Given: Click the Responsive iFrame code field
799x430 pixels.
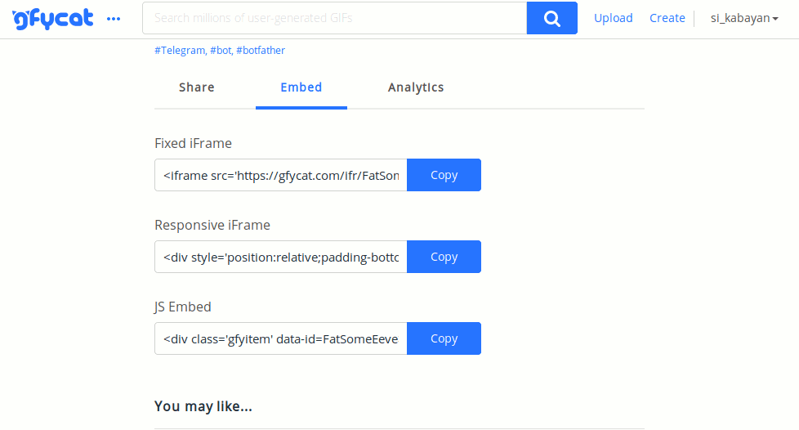Looking at the screenshot, I should [x=281, y=257].
